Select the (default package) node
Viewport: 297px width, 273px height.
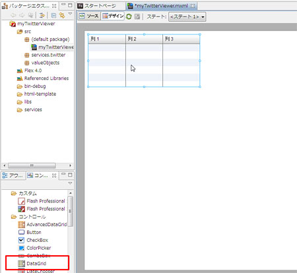click(x=47, y=40)
